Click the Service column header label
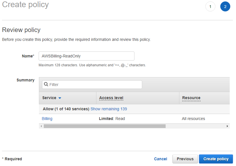 pyautogui.click(x=49, y=98)
